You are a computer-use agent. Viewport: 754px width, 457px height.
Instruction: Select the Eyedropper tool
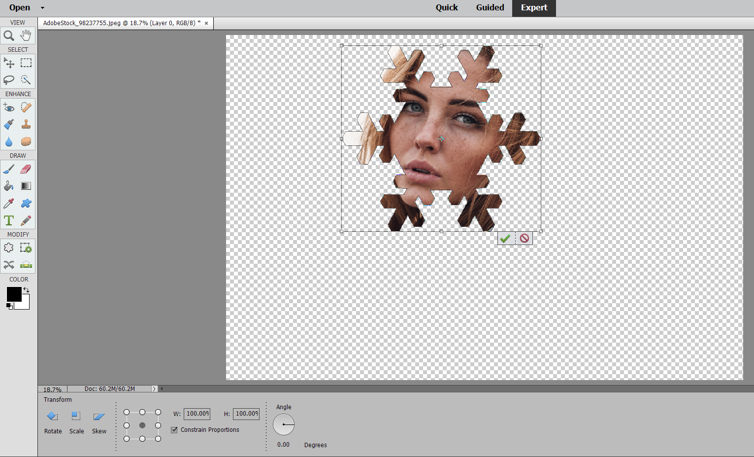8,203
